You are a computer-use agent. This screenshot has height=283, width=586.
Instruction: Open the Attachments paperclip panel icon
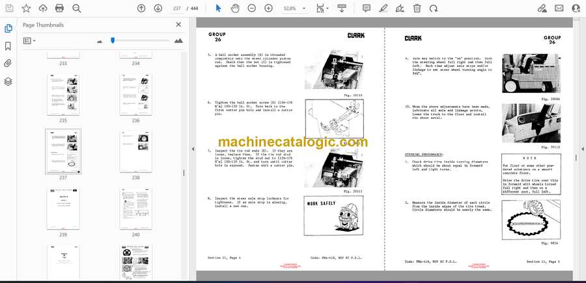[8, 64]
